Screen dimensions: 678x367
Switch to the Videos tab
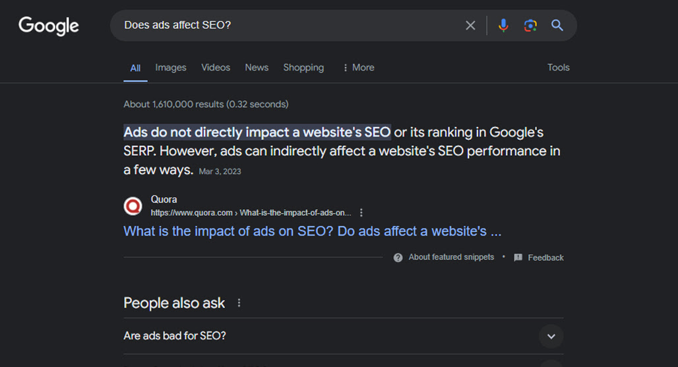pyautogui.click(x=216, y=67)
